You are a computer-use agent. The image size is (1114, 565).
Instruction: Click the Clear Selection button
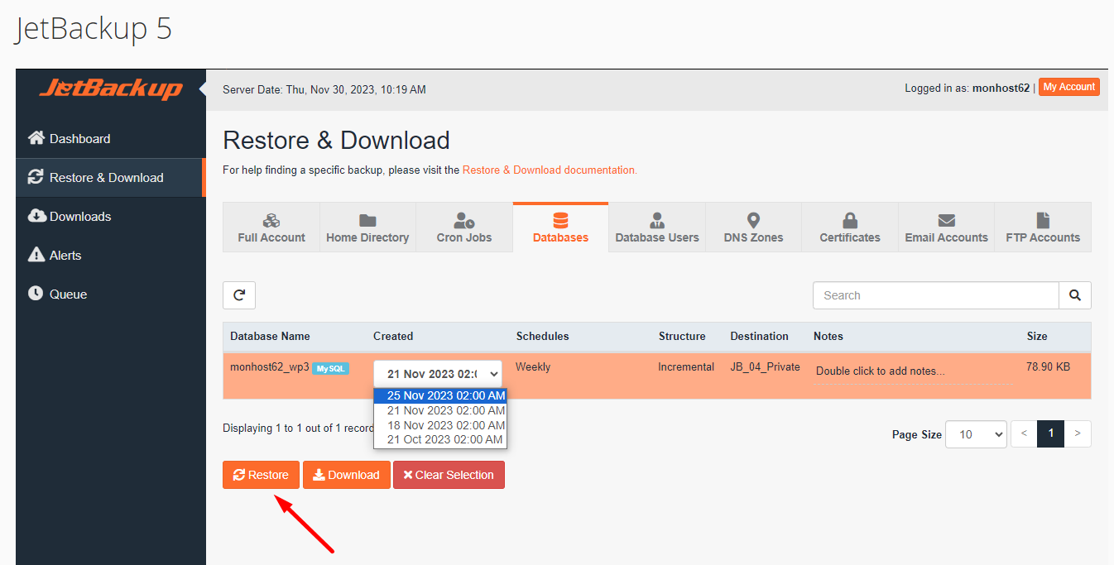tap(449, 475)
